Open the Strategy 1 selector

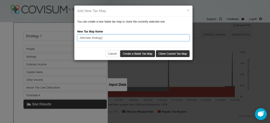tap(65, 36)
